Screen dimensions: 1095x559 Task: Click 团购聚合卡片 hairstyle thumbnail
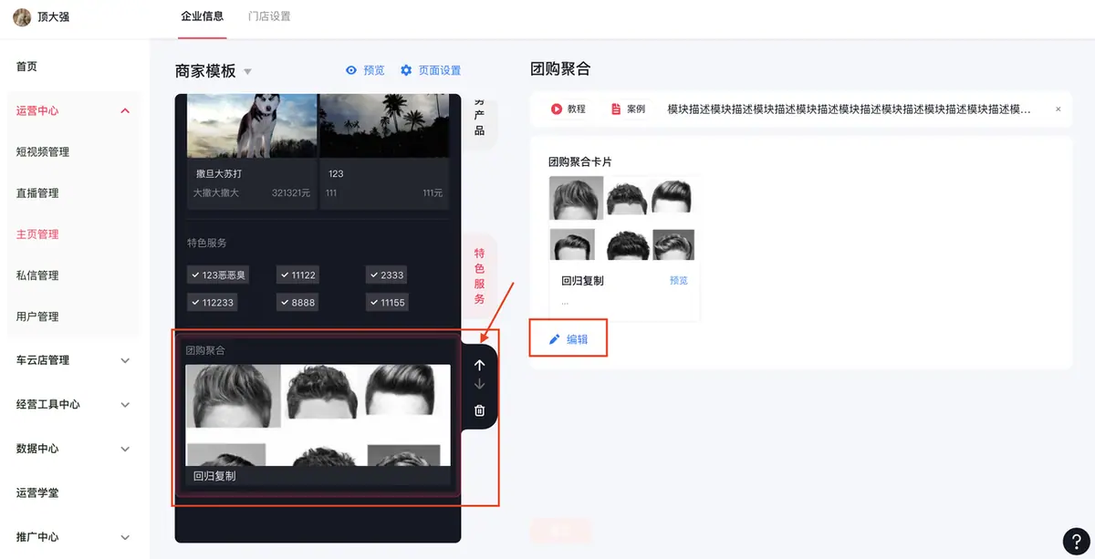click(x=621, y=218)
